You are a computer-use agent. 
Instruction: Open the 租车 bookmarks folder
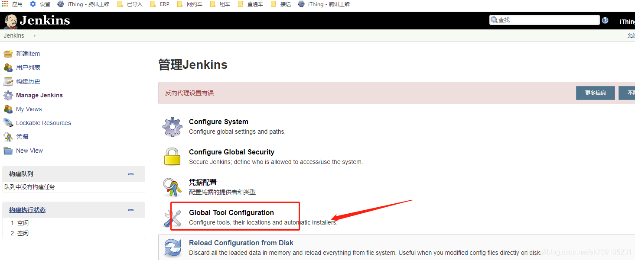click(220, 4)
